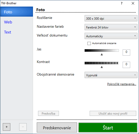Click the Jas slider triangle marker

pos(102,54)
